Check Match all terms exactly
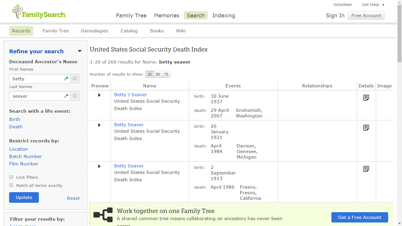 point(11,185)
